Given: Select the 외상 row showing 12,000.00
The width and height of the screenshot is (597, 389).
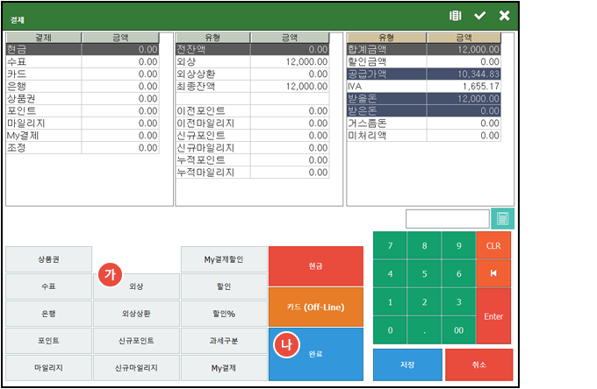Looking at the screenshot, I should tap(252, 61).
